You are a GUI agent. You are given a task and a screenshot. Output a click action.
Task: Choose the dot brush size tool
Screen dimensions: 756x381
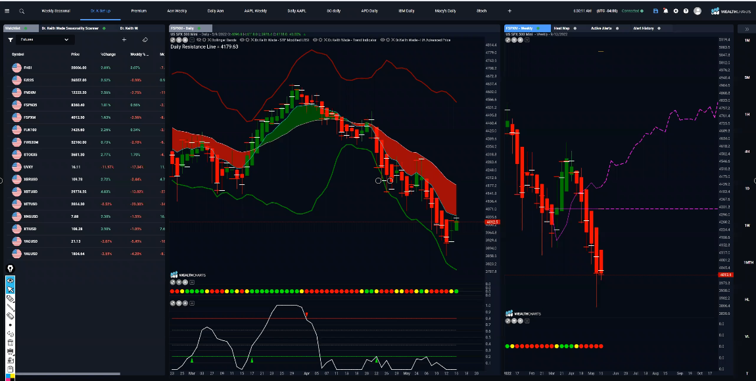[10, 325]
